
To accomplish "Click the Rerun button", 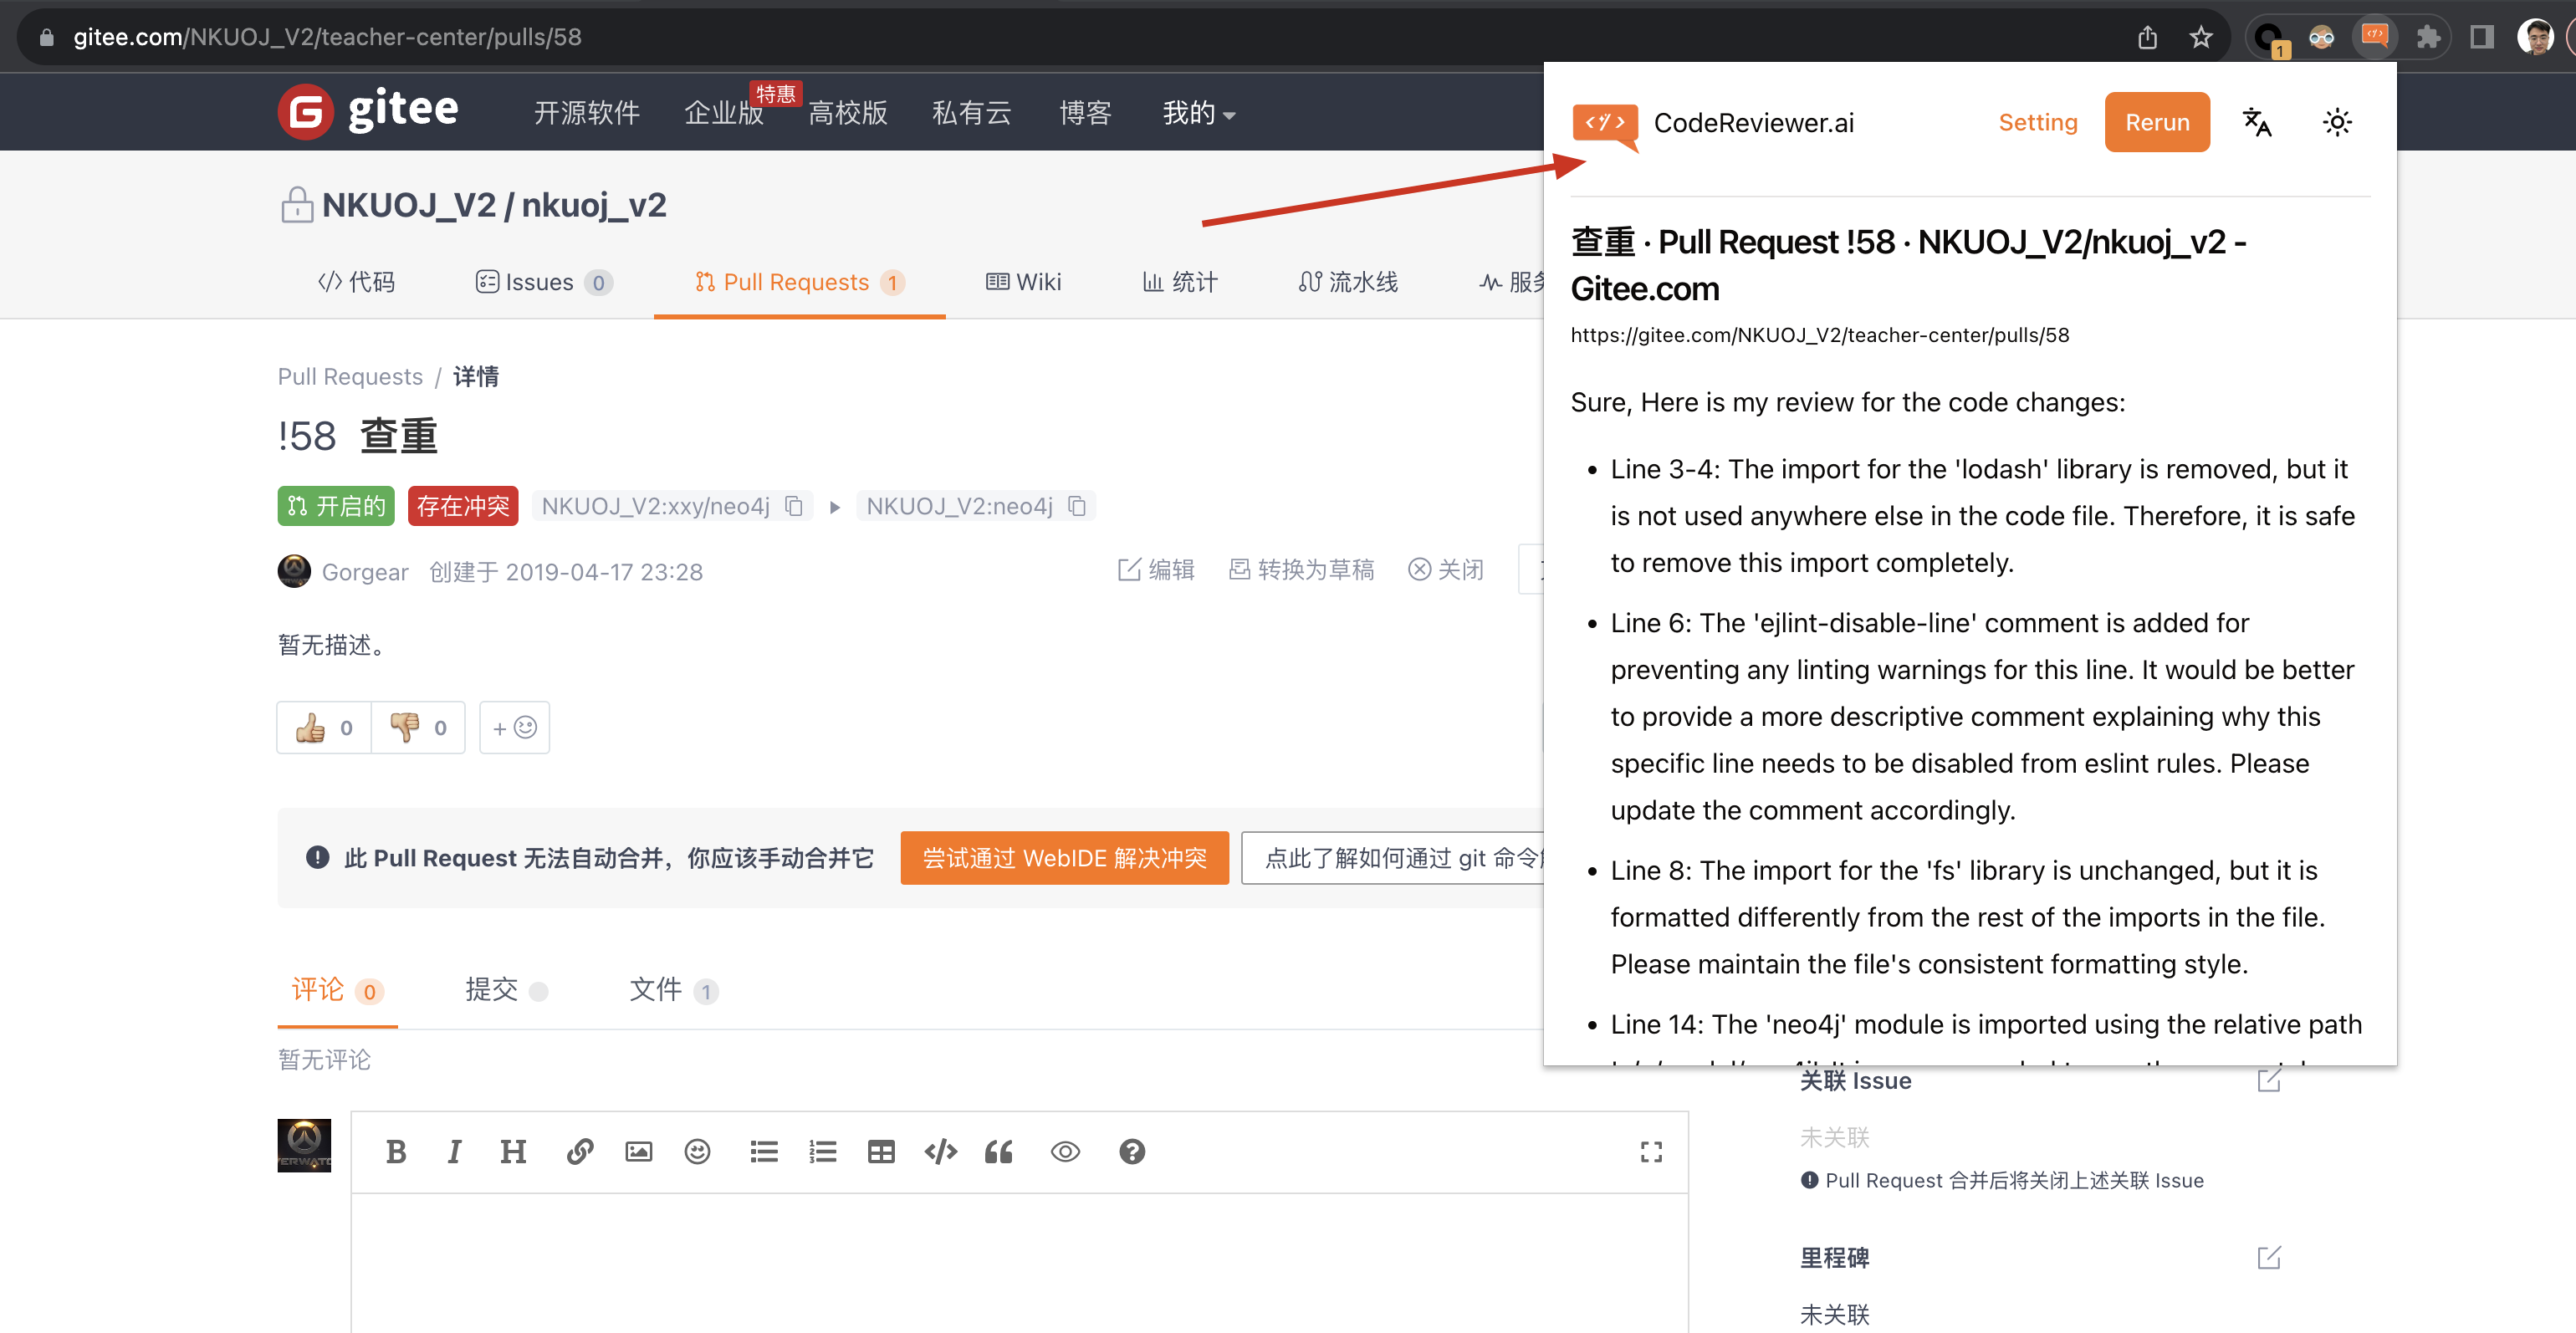I will pos(2157,122).
